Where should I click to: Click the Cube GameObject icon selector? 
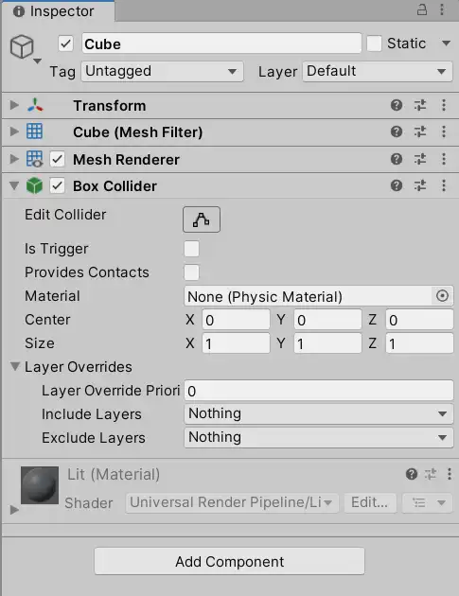25,48
